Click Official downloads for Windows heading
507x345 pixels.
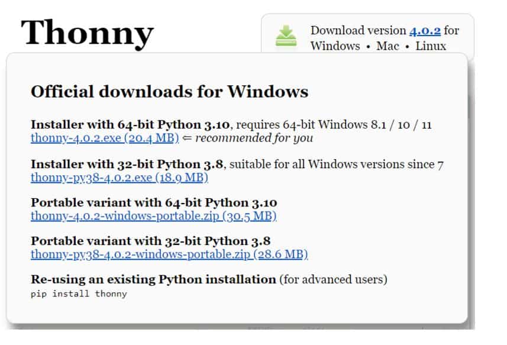[169, 92]
